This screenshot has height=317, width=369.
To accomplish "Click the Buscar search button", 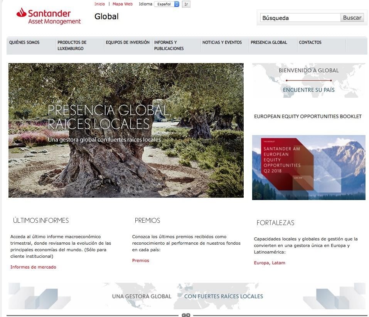I will (352, 18).
